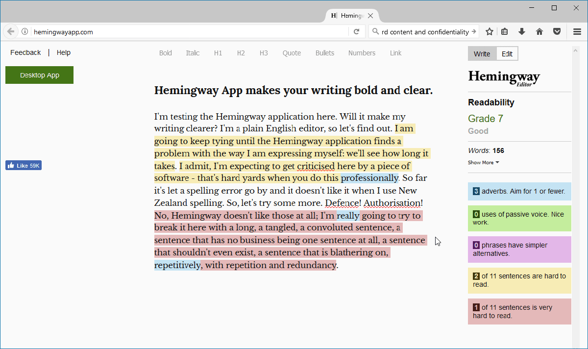Screen dimensions: 588x349
Task: Click the Desktop App button
Action: tap(39, 75)
